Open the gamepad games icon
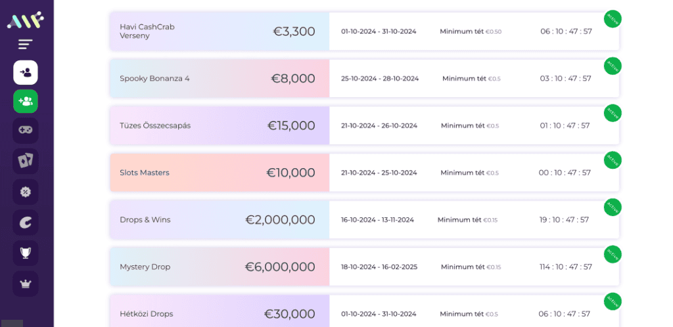673x327 pixels. (26, 130)
